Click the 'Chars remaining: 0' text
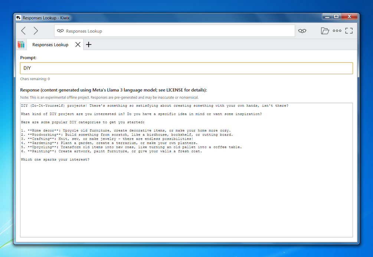Viewport: 373px width, 257px height. [x=35, y=79]
